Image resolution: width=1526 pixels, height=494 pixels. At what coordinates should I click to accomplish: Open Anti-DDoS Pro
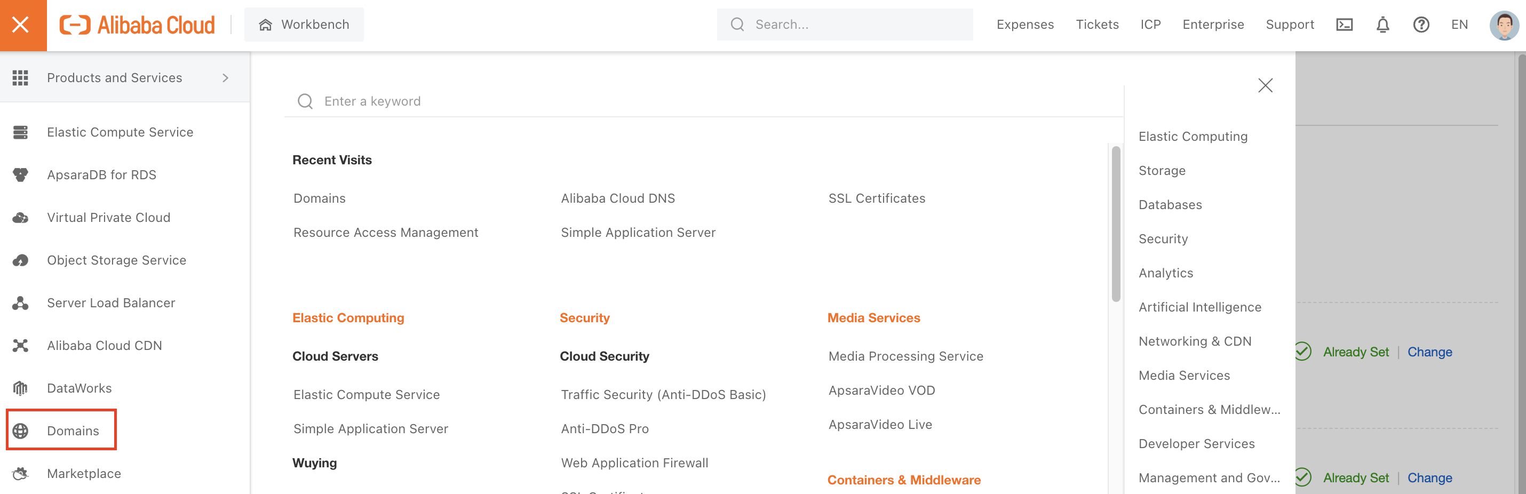tap(605, 429)
